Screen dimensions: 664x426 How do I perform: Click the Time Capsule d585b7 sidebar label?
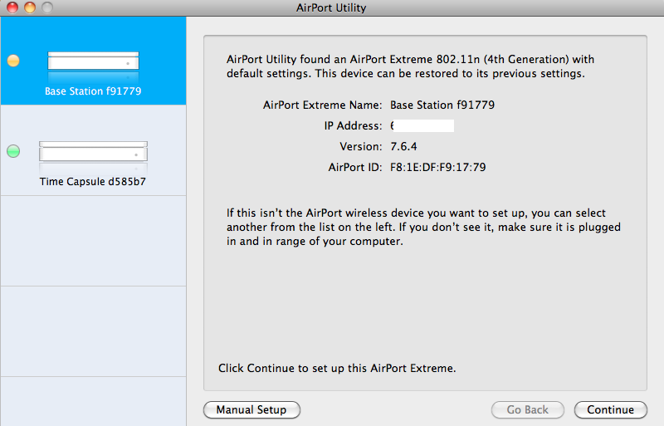point(93,181)
